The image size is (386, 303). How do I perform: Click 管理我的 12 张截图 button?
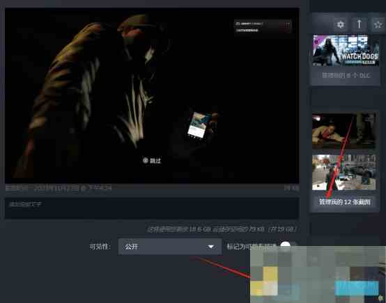[x=345, y=202]
